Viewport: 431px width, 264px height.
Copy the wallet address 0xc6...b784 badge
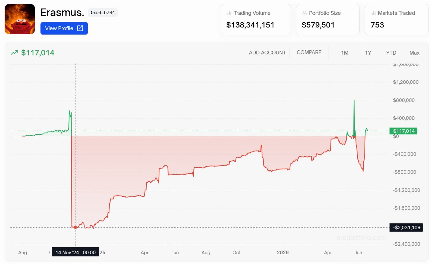103,12
